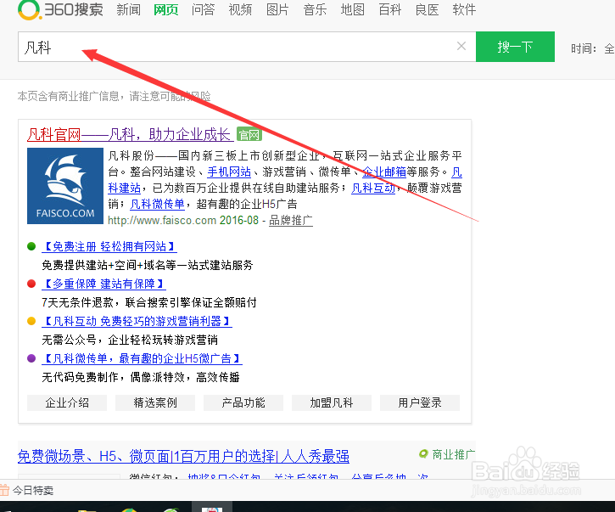Click text 7天无条件退款，联合搜索引擎保证全额赔付
The image size is (615, 512).
click(149, 302)
